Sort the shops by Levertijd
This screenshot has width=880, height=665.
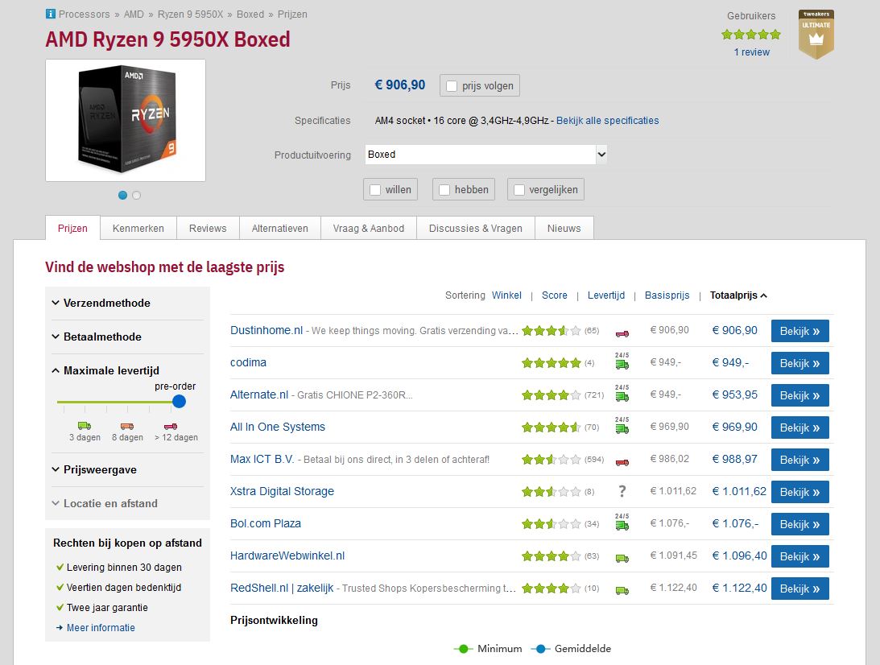tap(606, 295)
